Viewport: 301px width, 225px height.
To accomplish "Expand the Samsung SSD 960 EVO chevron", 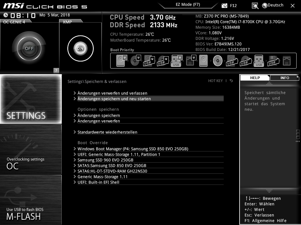I will [75, 160].
